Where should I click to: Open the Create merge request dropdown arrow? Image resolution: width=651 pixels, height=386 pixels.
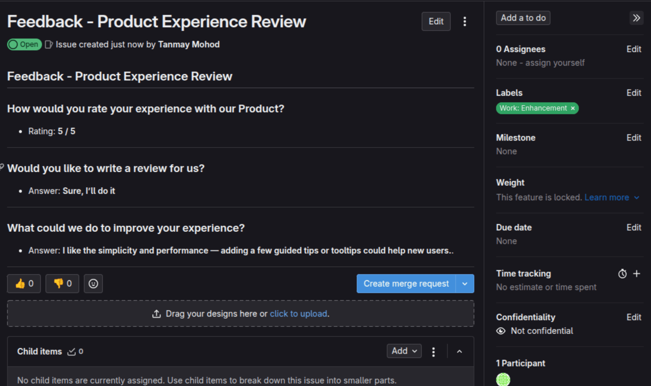coord(464,283)
